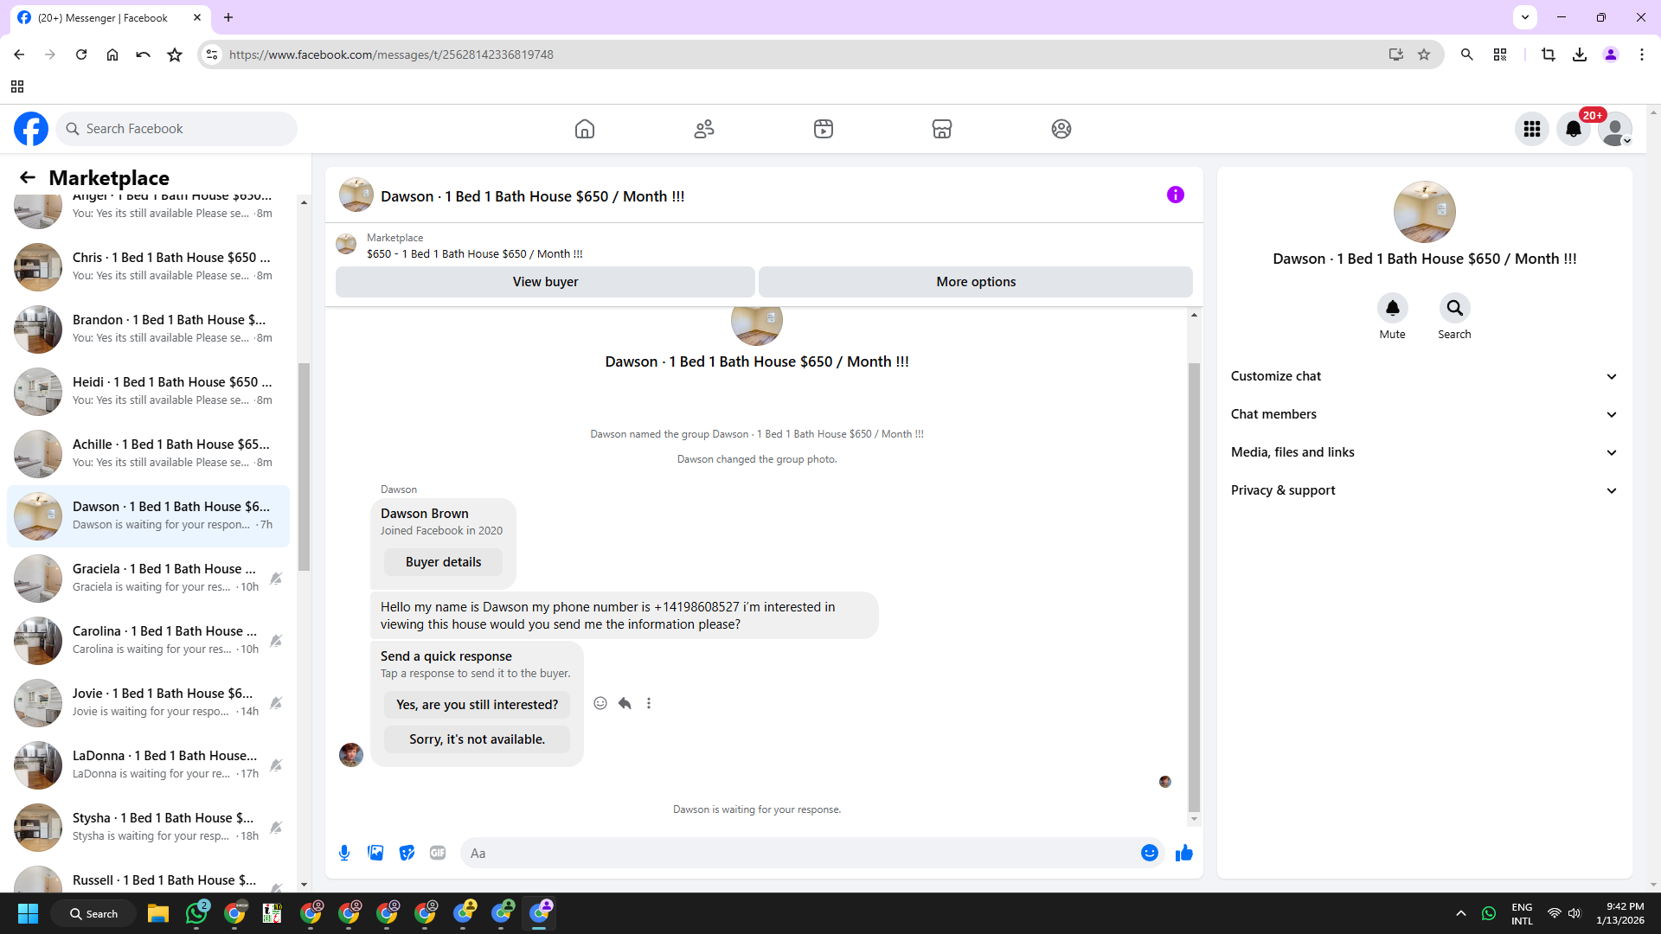1661x934 pixels.
Task: Click the View buyer button
Action: (545, 282)
